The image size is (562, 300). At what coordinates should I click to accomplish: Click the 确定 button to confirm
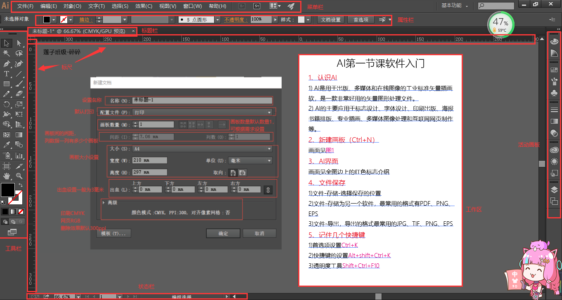point(223,233)
